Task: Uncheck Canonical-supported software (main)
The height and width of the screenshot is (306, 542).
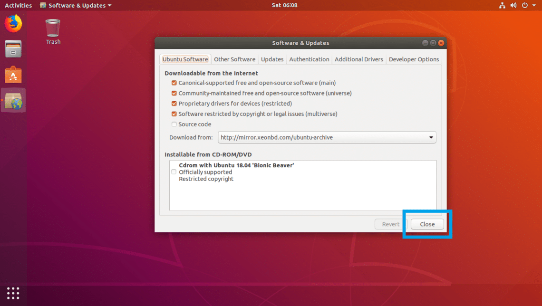Action: [x=174, y=83]
